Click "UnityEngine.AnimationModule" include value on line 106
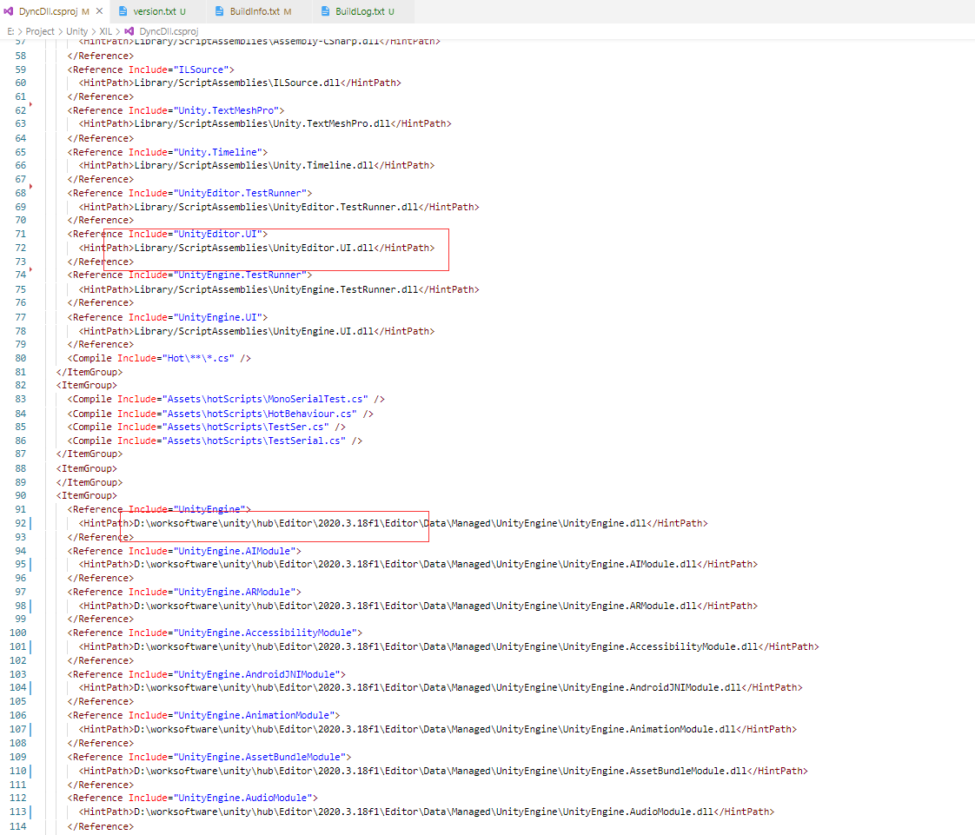 tap(255, 716)
